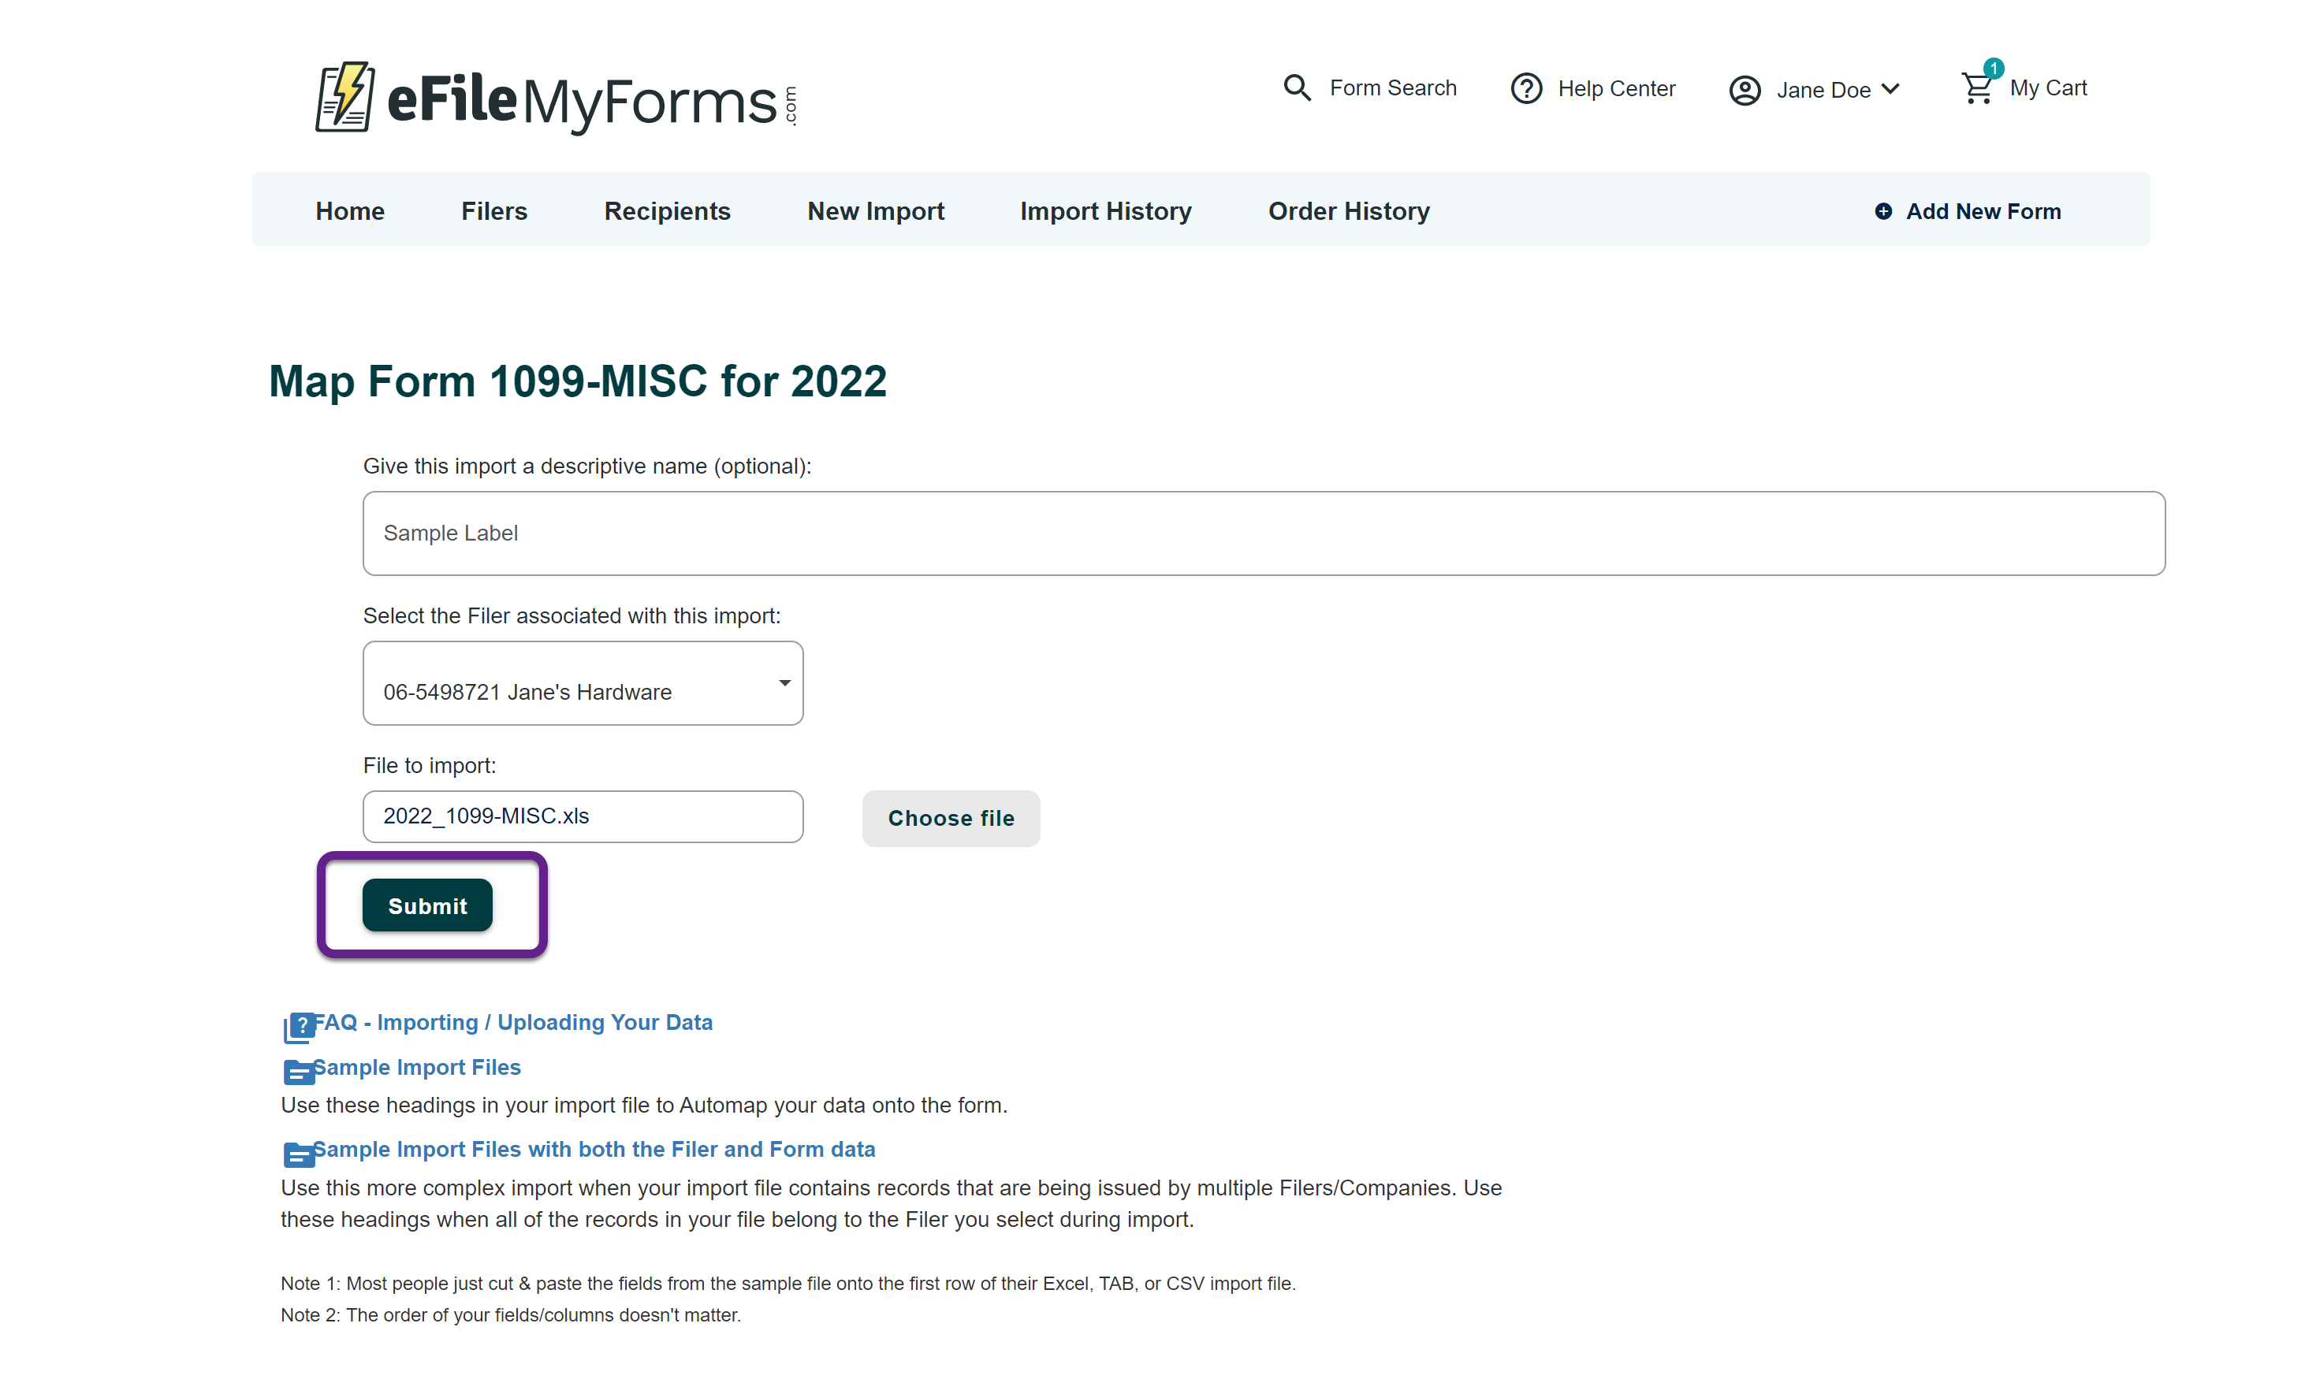The height and width of the screenshot is (1379, 2305).
Task: Switch to Import History page
Action: tap(1105, 212)
